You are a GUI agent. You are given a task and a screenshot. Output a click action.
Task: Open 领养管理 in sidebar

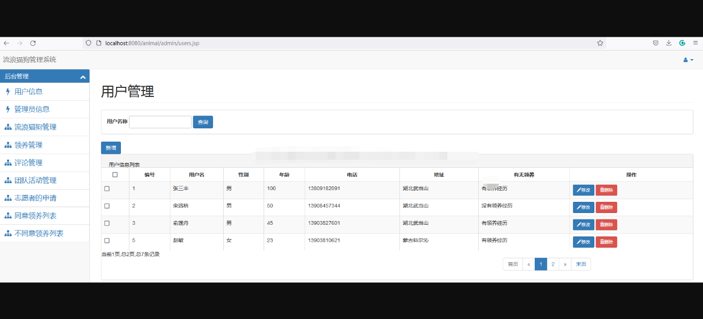(x=28, y=145)
